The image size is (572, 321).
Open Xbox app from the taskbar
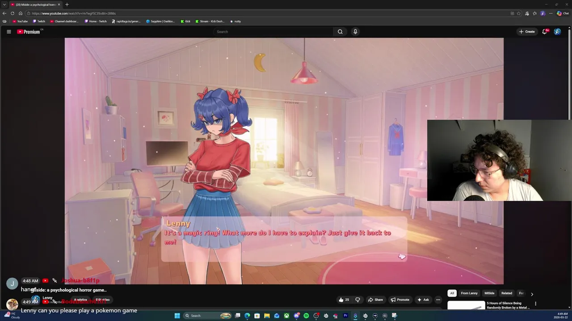pos(286,316)
